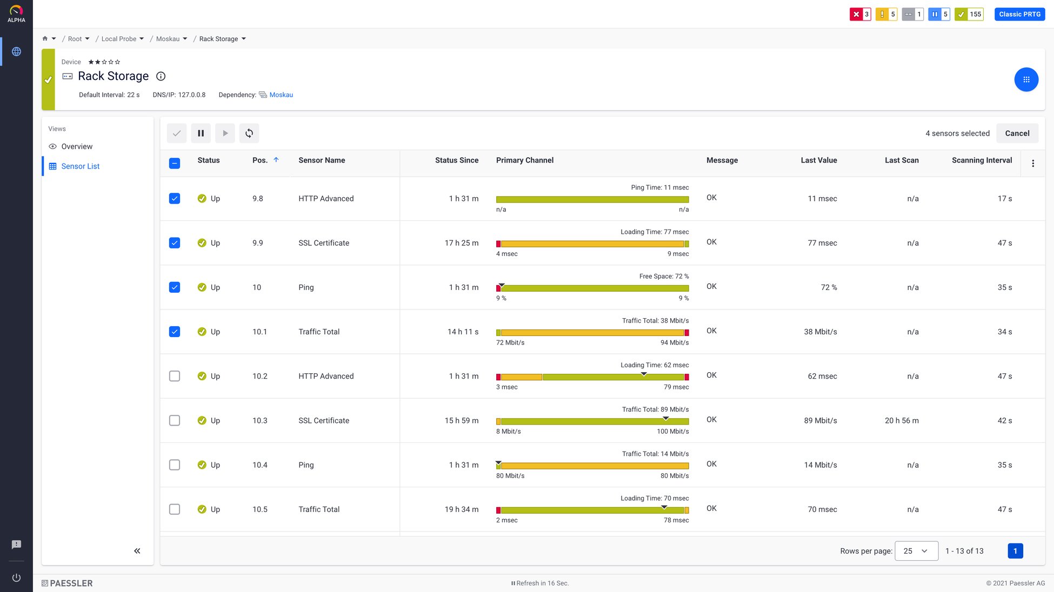Rescan the selected sensors

[249, 133]
